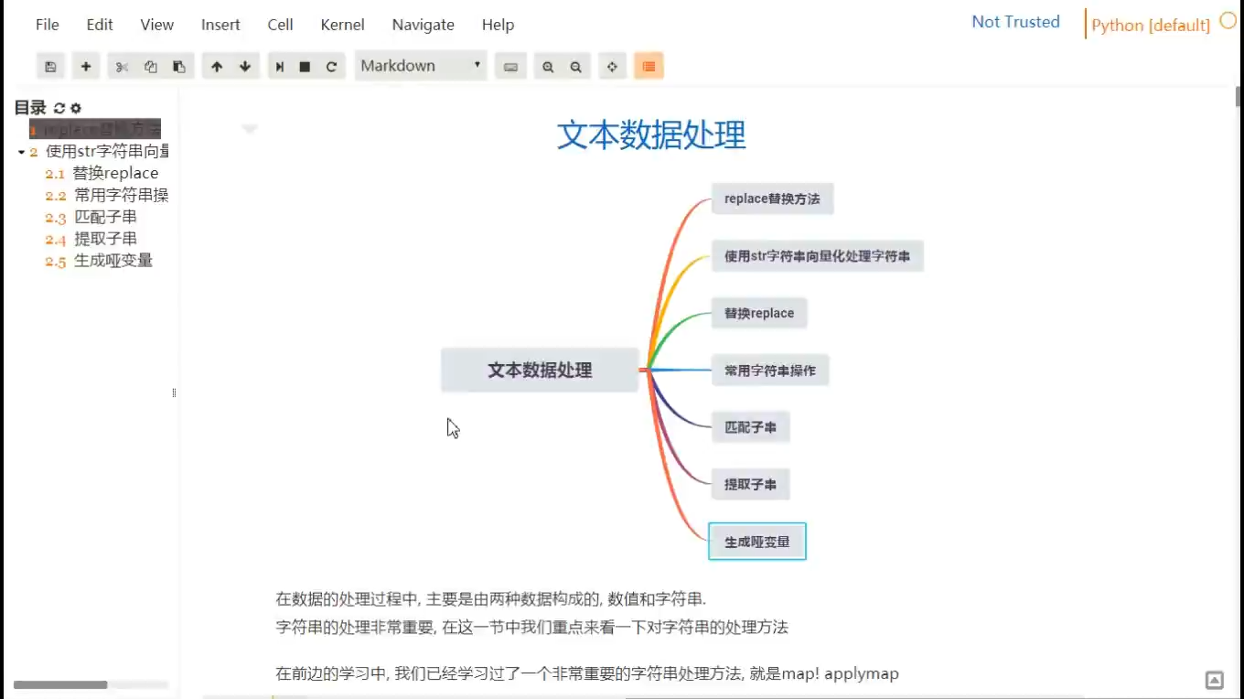Open the Kernel menu
This screenshot has height=699, width=1244.
343,25
